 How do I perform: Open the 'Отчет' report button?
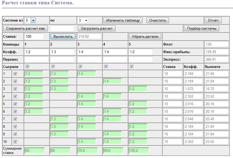click(x=213, y=20)
